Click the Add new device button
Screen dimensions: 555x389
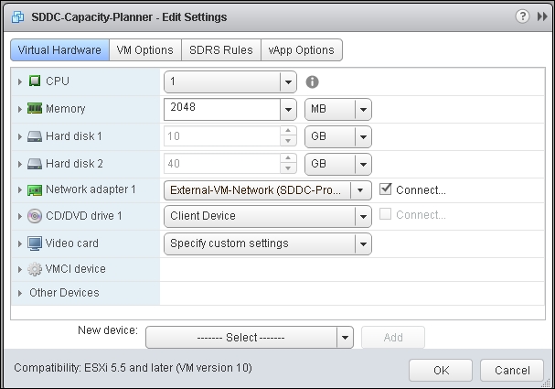393,337
